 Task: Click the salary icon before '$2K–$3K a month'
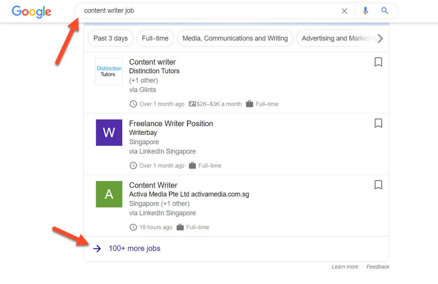point(192,104)
